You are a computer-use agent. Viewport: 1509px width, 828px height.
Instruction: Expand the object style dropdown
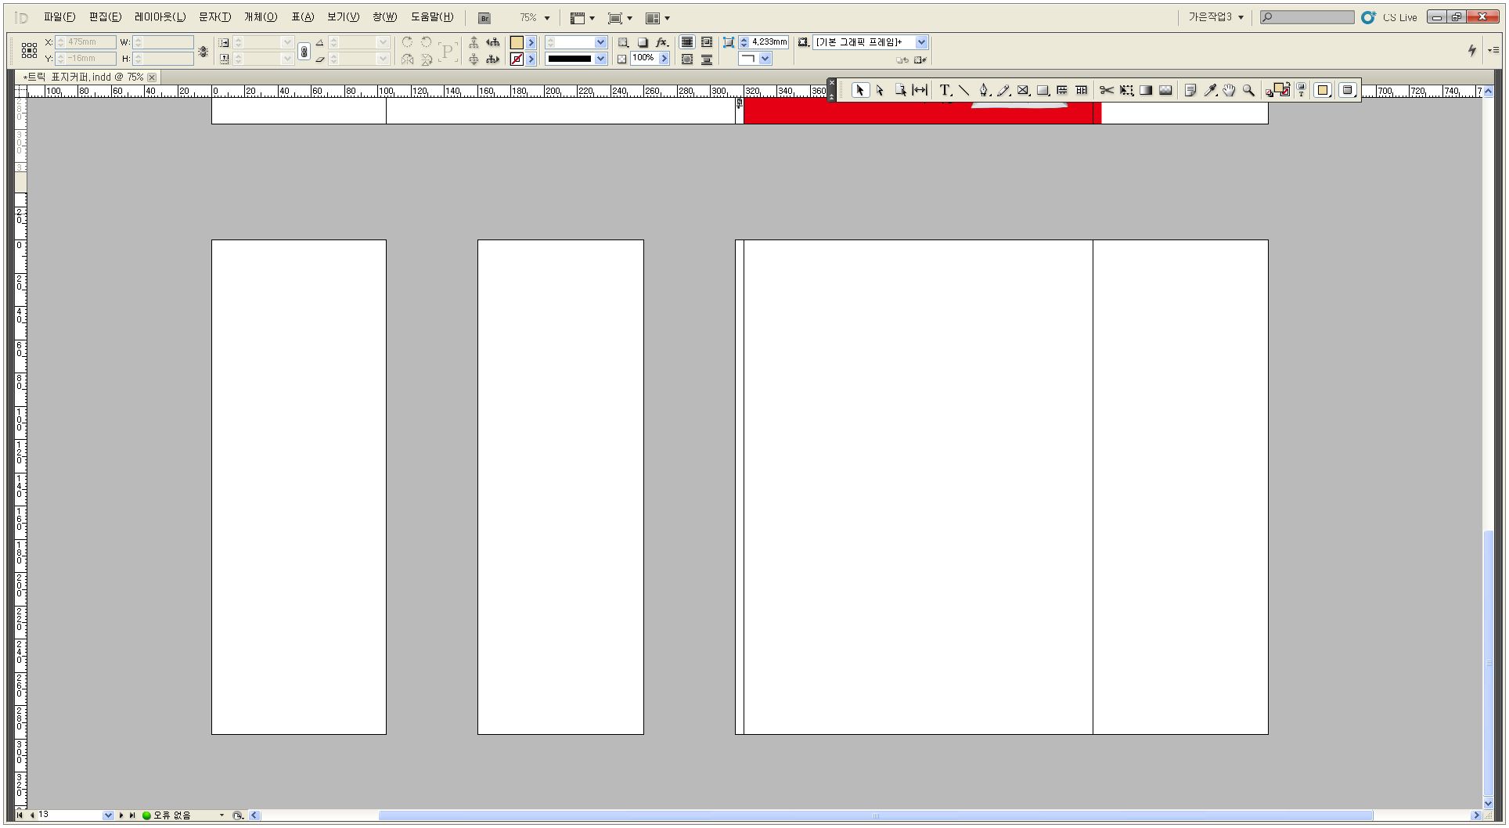tap(921, 42)
